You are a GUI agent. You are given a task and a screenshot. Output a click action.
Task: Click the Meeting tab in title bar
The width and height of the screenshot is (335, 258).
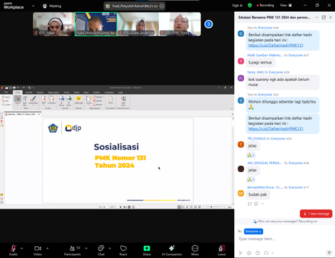point(52,6)
